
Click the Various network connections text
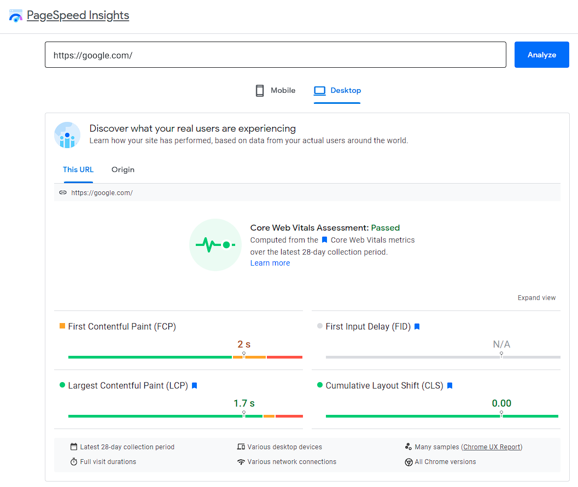[x=291, y=461]
